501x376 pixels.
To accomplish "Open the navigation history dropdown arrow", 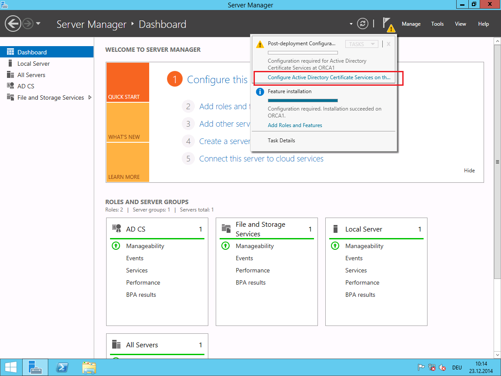I will (38, 23).
